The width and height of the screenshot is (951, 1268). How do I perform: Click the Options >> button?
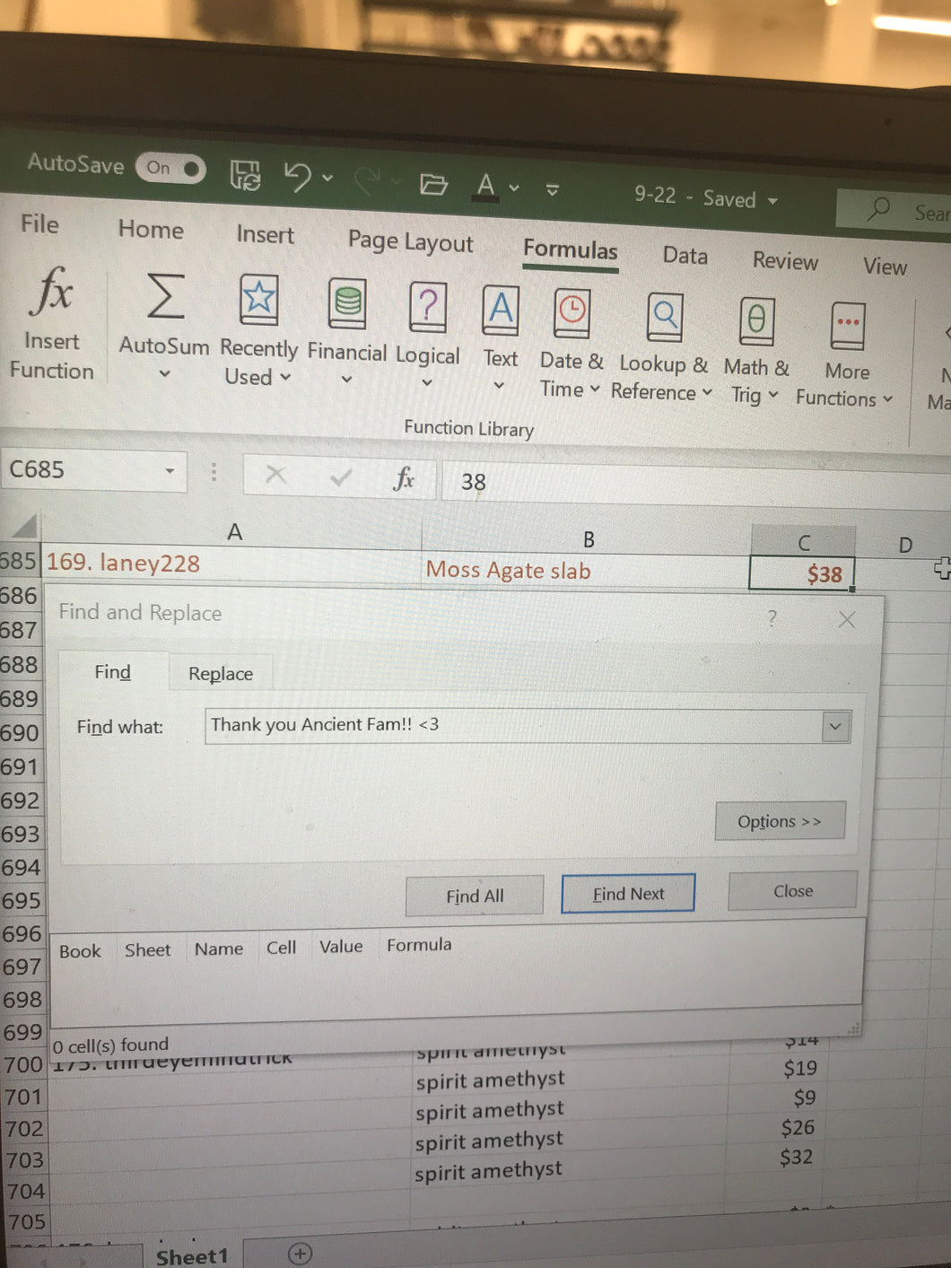point(780,821)
